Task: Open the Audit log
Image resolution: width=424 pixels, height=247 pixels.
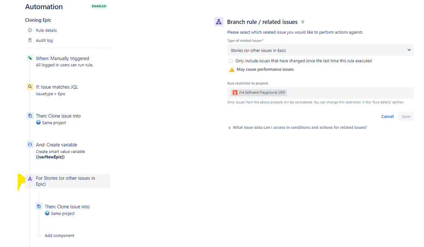Action: pos(44,40)
